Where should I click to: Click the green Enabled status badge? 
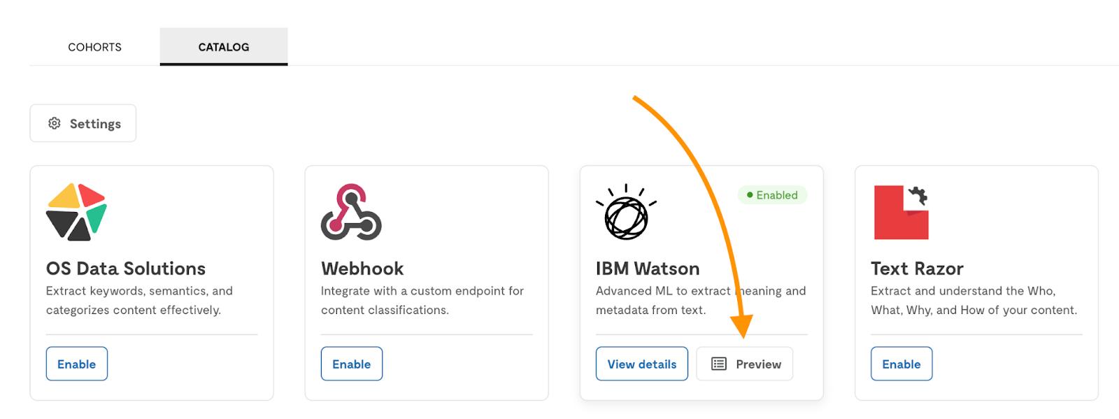772,195
